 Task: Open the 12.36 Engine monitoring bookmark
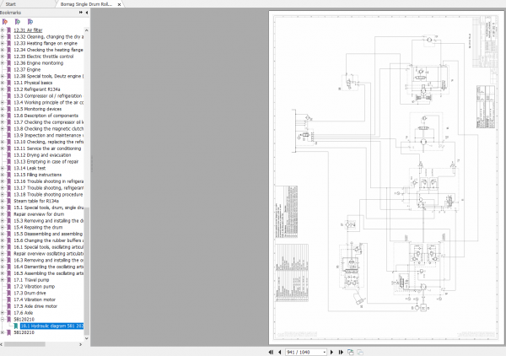pos(39,63)
